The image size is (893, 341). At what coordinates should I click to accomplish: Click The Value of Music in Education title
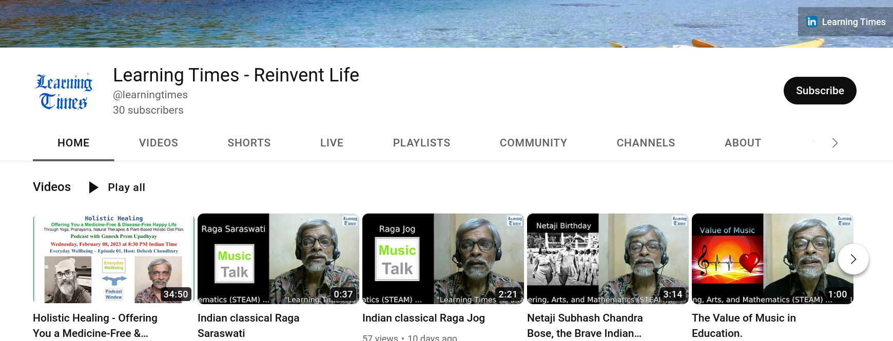coord(744,326)
